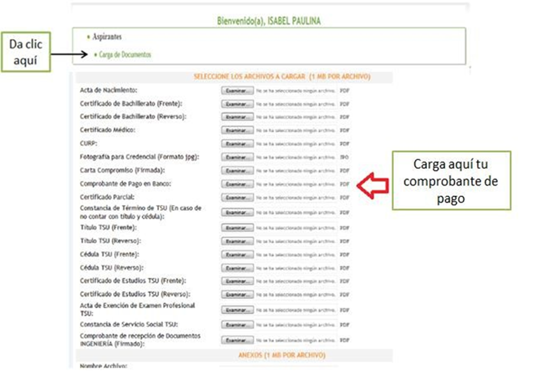
Task: Click Examinar button for Acta de Nacimiento
Action: [x=237, y=91]
